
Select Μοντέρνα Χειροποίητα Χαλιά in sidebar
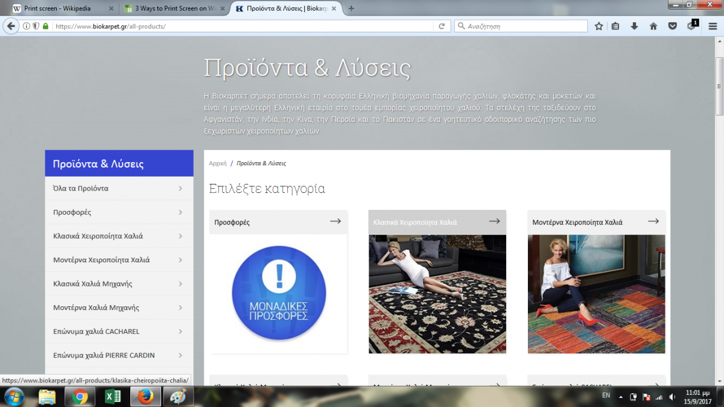[119, 260]
